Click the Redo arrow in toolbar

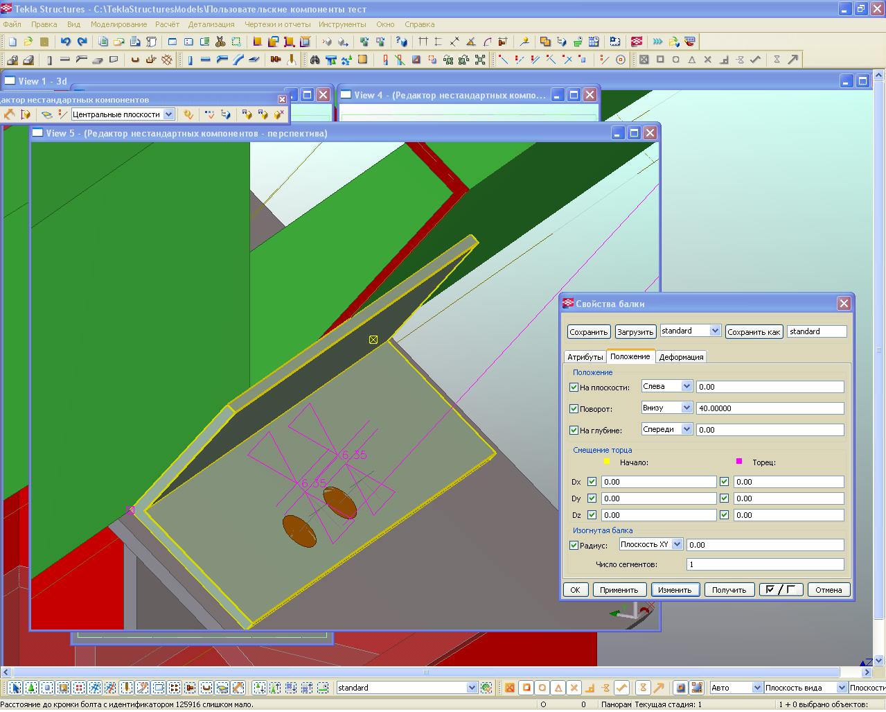point(82,42)
